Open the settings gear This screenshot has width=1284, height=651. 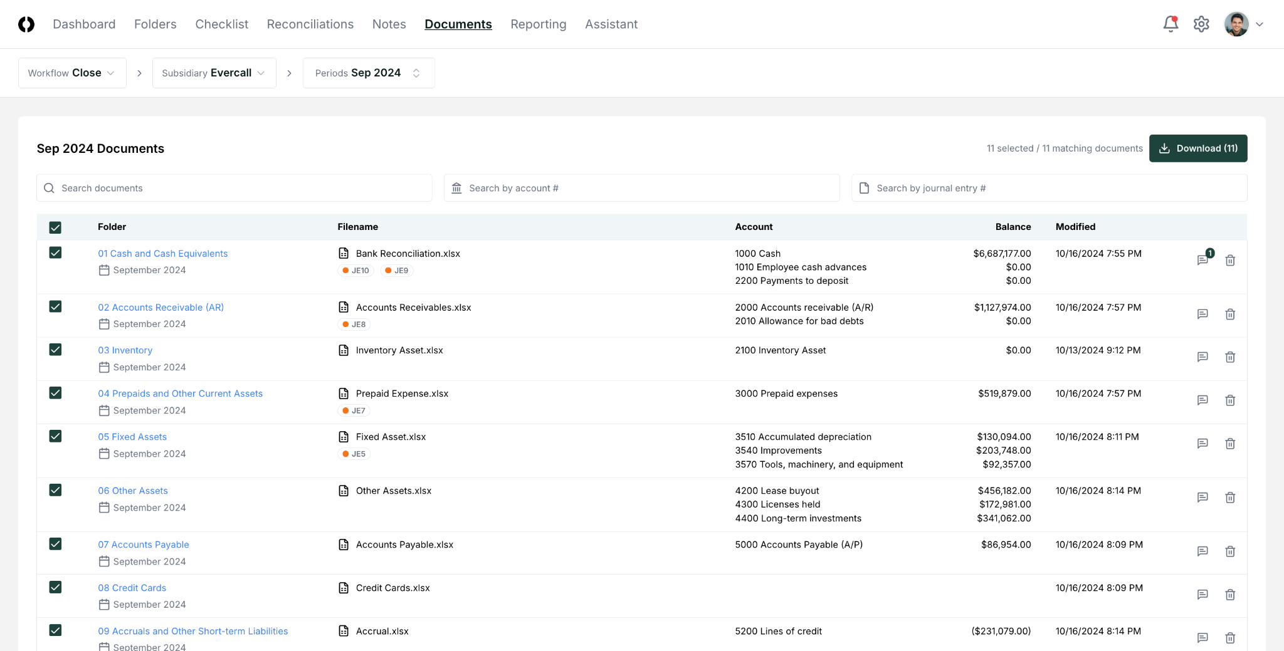(1201, 24)
